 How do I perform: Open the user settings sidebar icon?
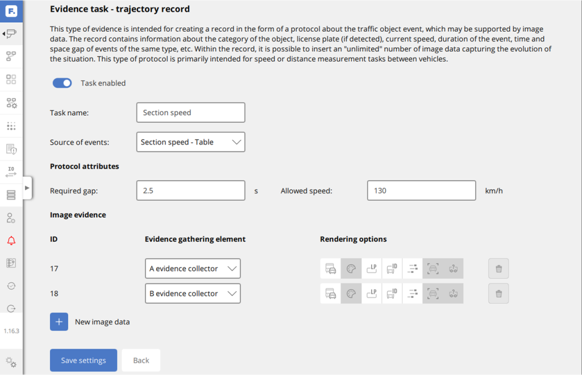pos(11,218)
